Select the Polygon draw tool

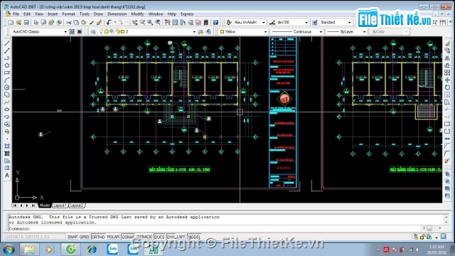tap(7, 65)
